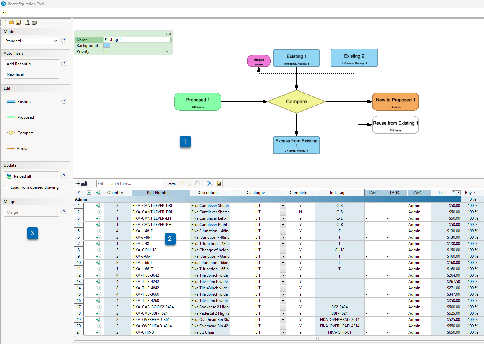This screenshot has height=344, width=484.
Task: Click the Catalogue column header
Action: click(256, 193)
